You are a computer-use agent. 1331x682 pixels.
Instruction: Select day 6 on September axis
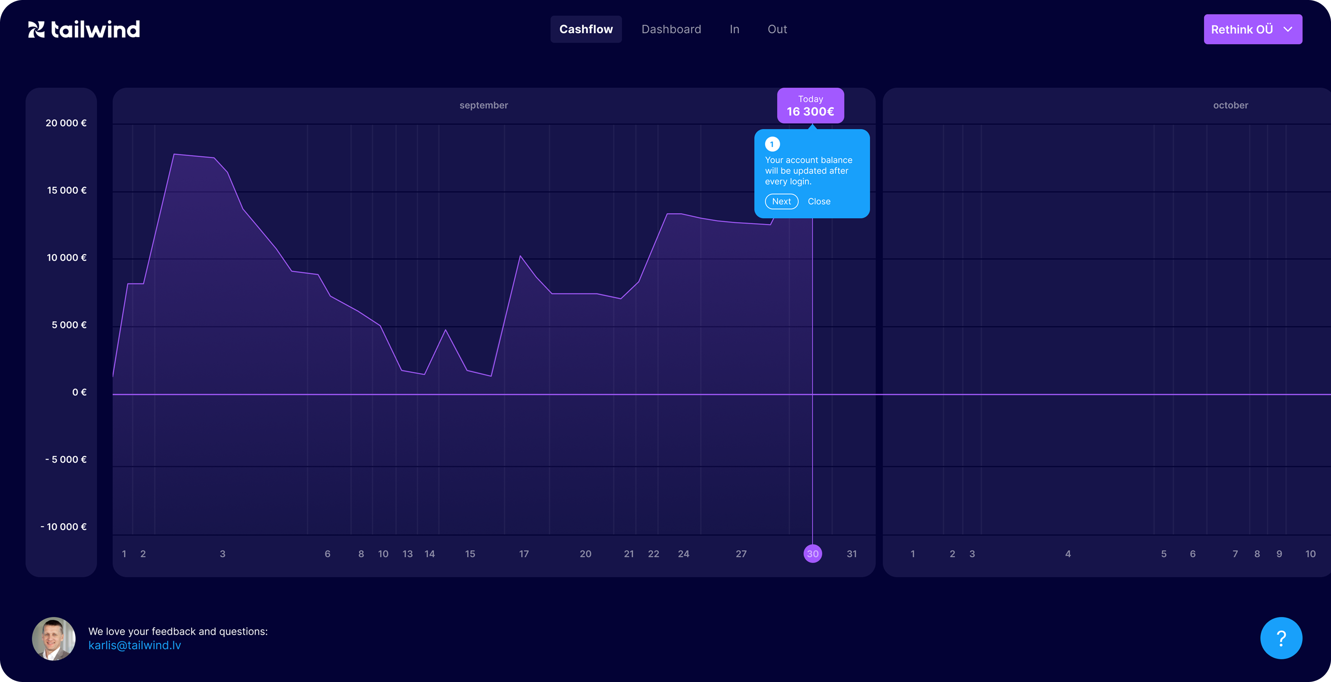click(327, 554)
